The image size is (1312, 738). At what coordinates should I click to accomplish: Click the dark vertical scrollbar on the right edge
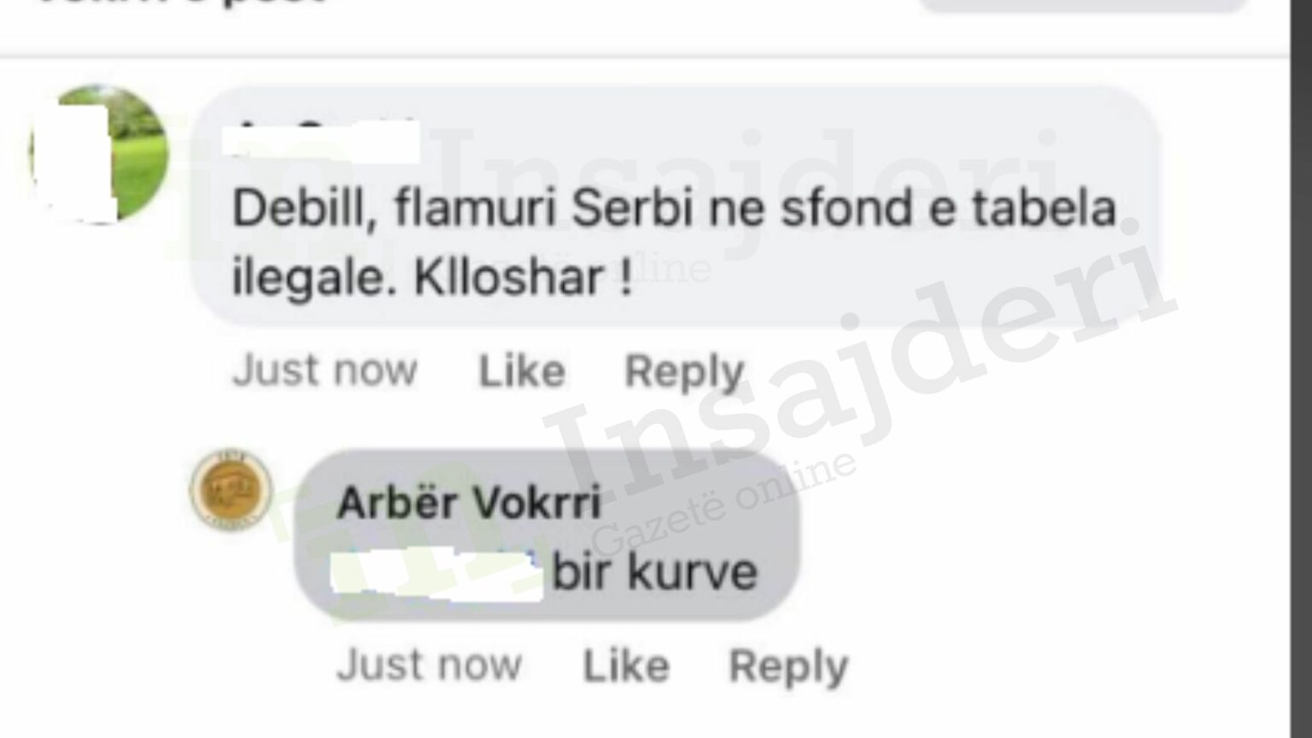pos(1301,369)
